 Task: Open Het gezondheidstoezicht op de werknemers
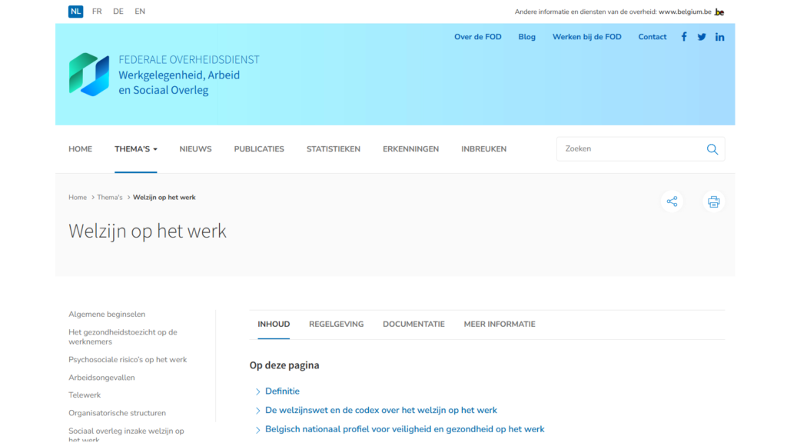coord(123,337)
